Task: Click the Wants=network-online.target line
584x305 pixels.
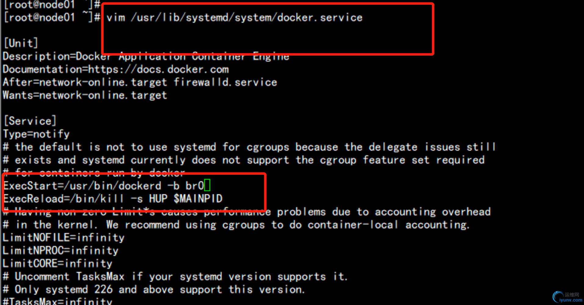Action: [x=85, y=95]
